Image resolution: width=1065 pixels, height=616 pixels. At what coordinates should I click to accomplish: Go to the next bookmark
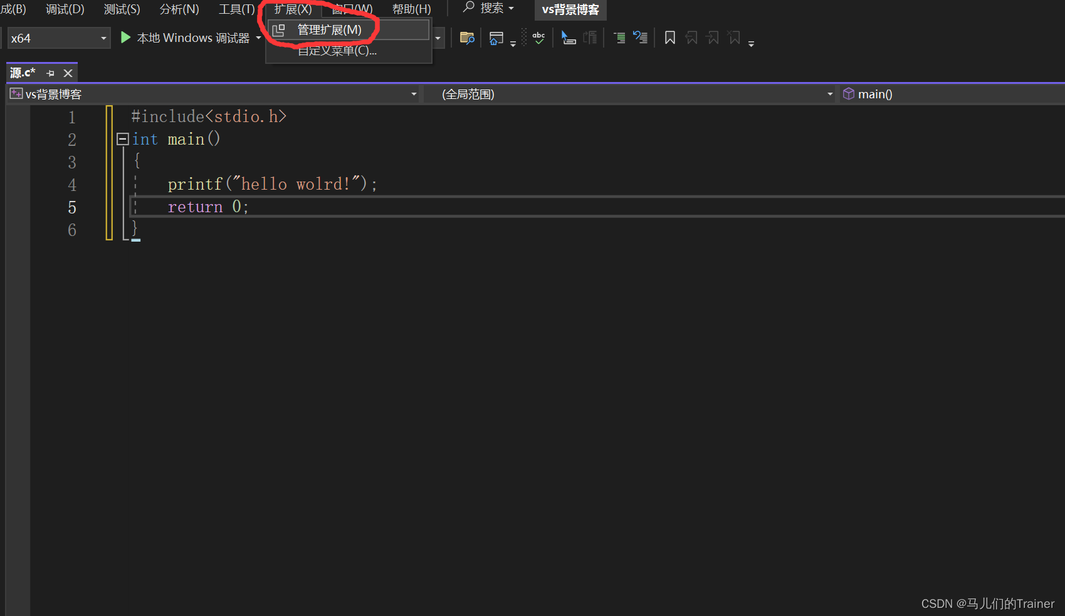tap(713, 38)
